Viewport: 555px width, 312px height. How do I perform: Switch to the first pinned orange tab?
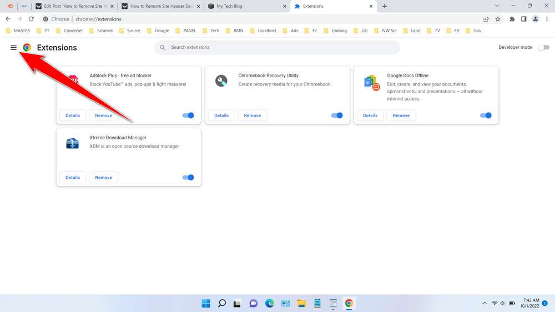10,6
